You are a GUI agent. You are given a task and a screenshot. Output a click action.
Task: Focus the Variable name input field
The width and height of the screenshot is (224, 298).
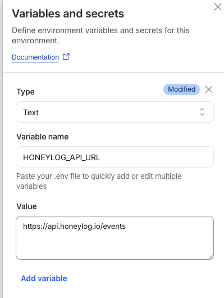pyautogui.click(x=115, y=157)
